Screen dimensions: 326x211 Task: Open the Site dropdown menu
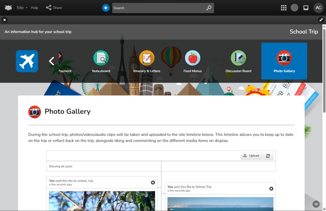click(x=22, y=8)
